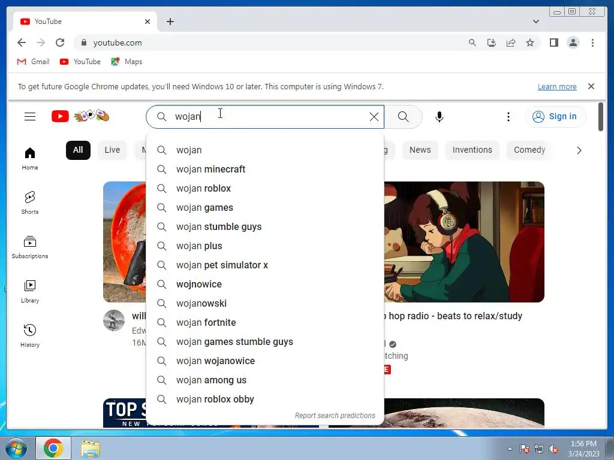Choose suggestion 'wojan roblox'

click(x=264, y=189)
